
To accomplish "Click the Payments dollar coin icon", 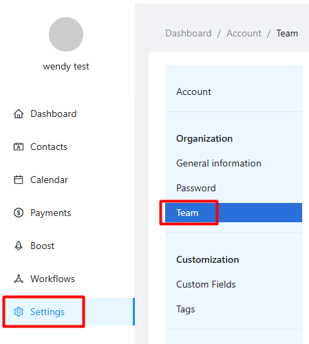I will tap(19, 213).
